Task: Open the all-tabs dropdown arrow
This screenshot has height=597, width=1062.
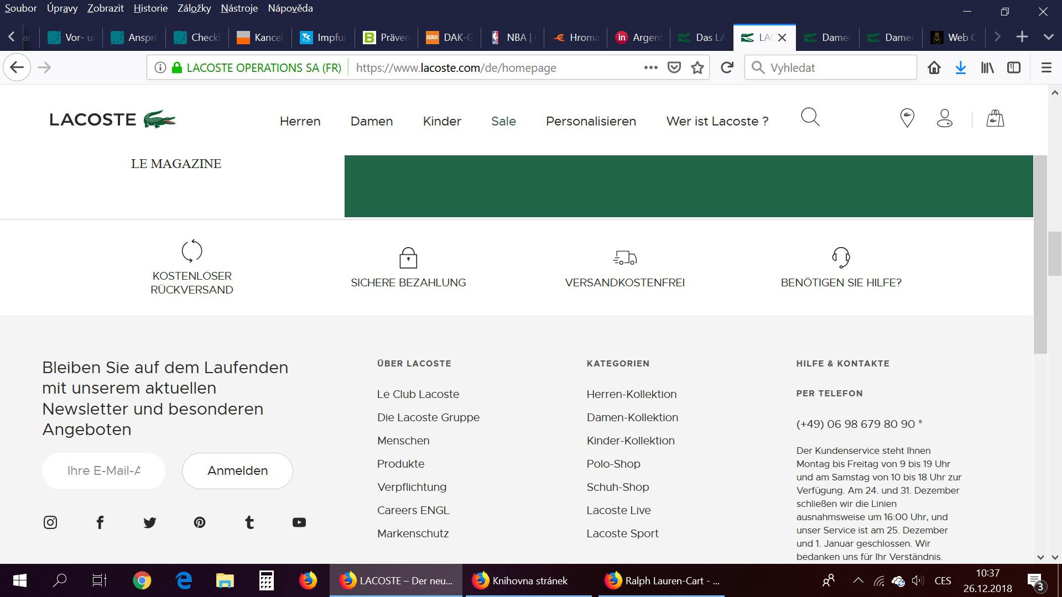Action: coord(1048,37)
